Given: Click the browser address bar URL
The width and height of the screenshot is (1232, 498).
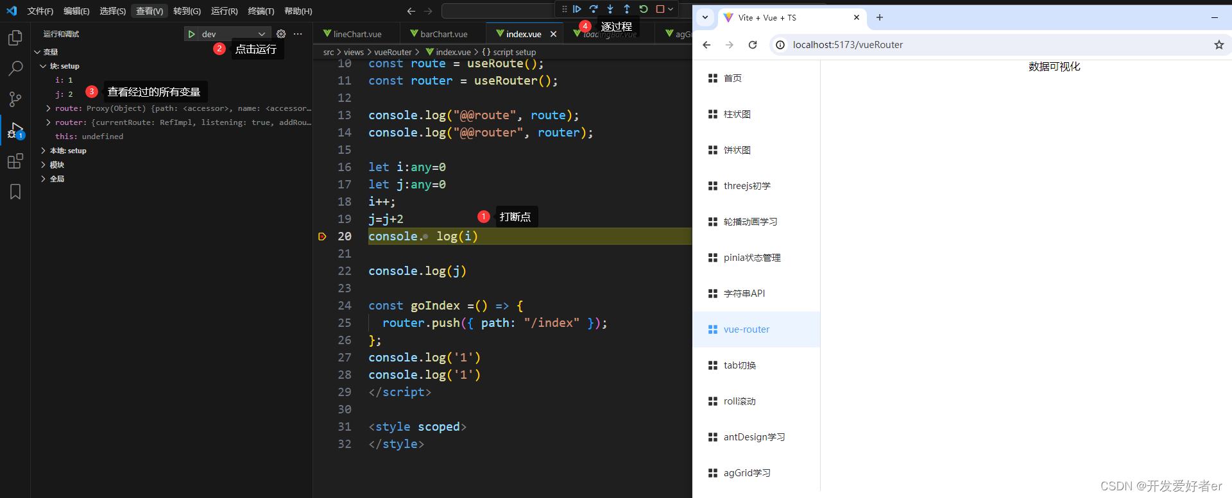Looking at the screenshot, I should tap(848, 45).
